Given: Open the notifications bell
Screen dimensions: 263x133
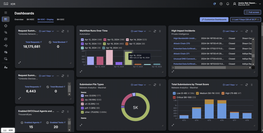Looking at the screenshot, I should [x=228, y=4].
